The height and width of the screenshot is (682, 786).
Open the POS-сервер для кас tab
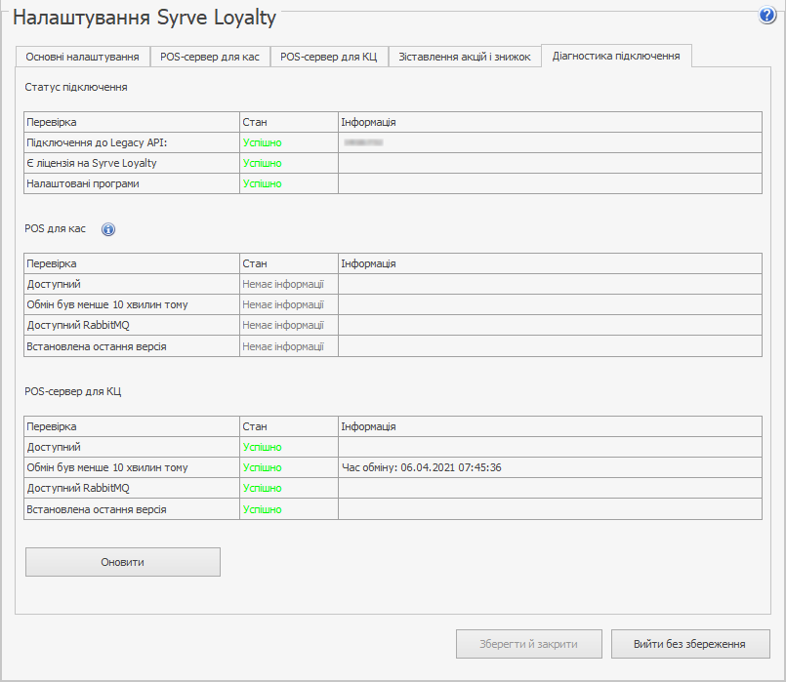tap(210, 57)
